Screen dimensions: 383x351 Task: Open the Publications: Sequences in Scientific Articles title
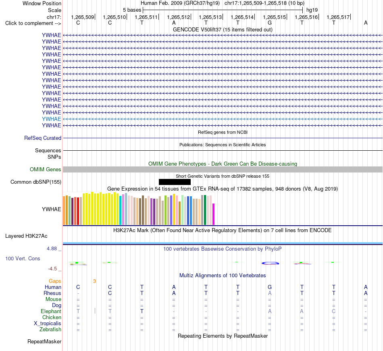point(223,145)
